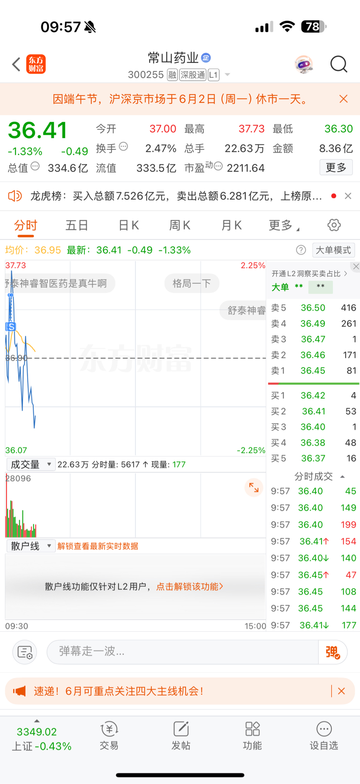Switch to the 周K tab
Screen dimensions: 360x784
pos(180,225)
